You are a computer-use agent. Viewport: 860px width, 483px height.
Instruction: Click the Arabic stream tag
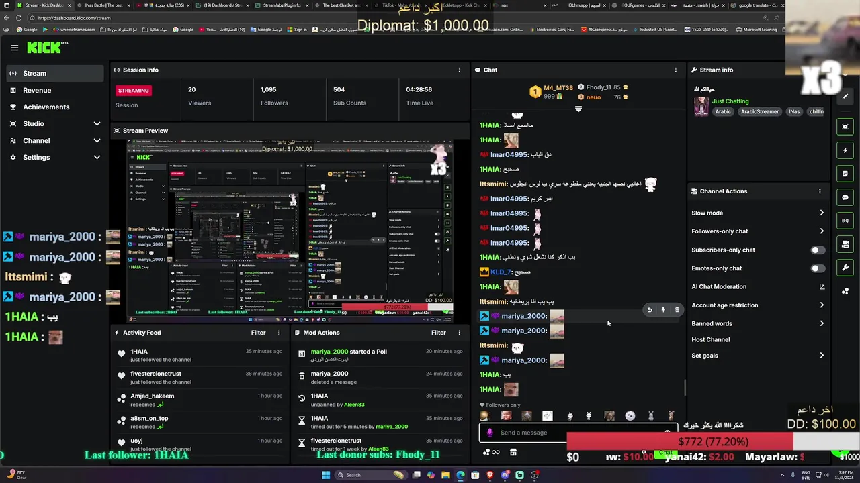tap(723, 112)
